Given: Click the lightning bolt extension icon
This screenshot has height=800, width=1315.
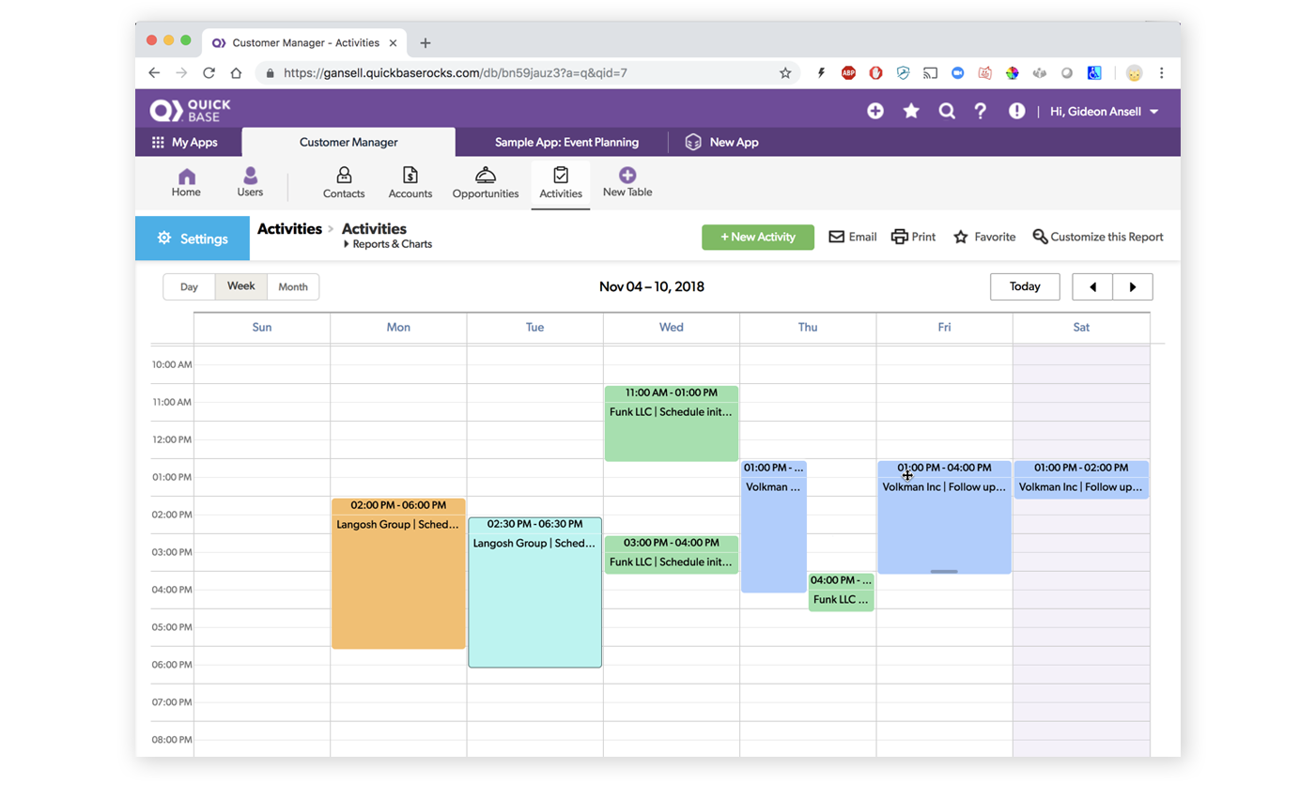Looking at the screenshot, I should pos(822,72).
